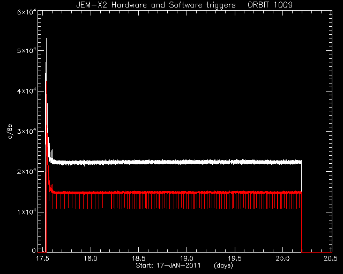Click the 0 y-axis origin label
This screenshot has height=274, width=343.
coord(34,250)
